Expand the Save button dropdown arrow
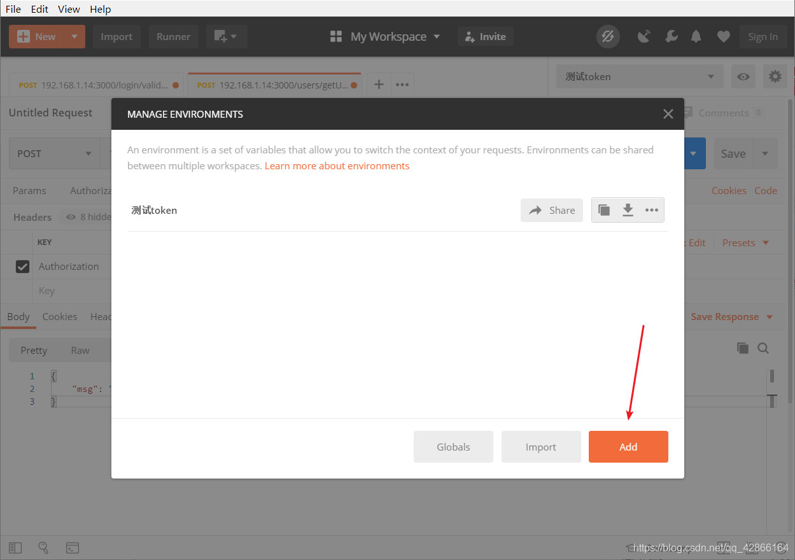Image resolution: width=795 pixels, height=560 pixels. pos(765,153)
